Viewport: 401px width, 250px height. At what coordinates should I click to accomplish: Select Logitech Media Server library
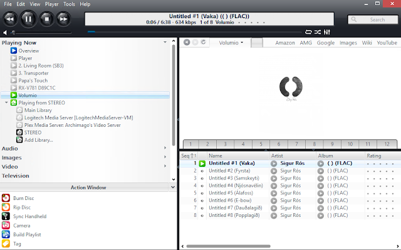78,117
